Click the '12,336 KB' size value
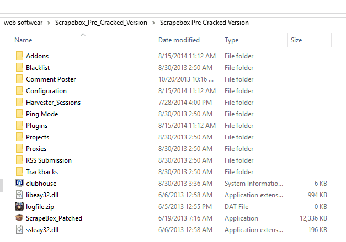Screen dimensions: 346x242 click(x=313, y=218)
